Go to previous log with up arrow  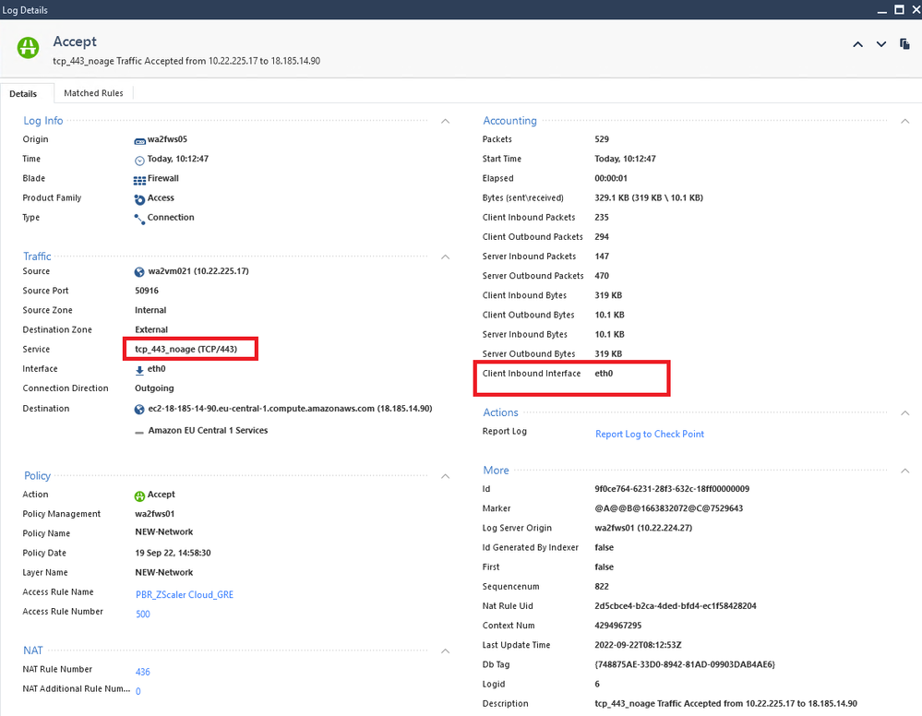[858, 44]
